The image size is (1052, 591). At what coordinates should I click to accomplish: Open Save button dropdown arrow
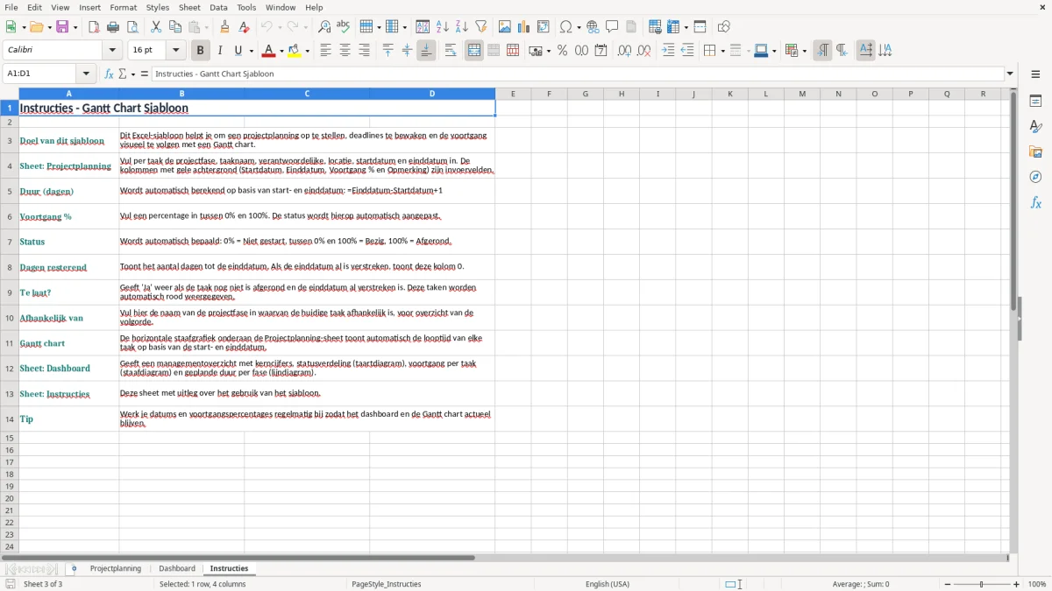click(75, 27)
